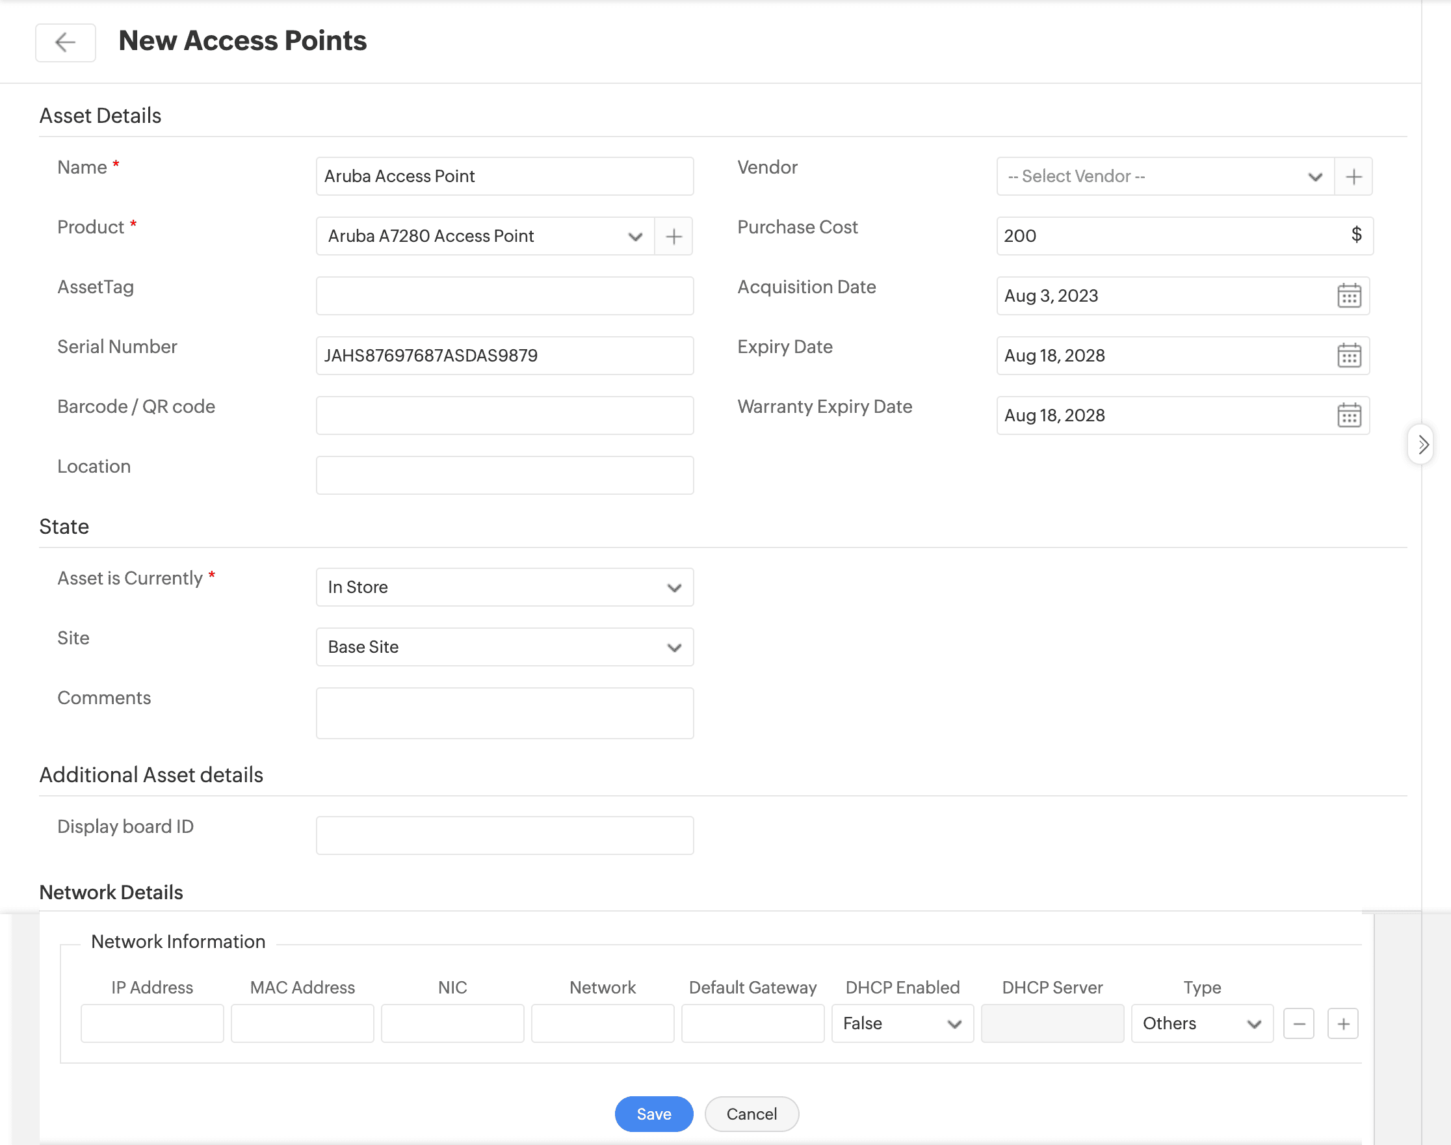Open the DHCP Enabled dropdown
1451x1145 pixels.
[x=902, y=1023]
